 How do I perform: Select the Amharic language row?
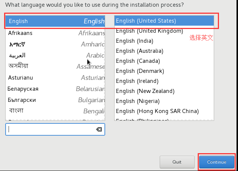point(55,44)
